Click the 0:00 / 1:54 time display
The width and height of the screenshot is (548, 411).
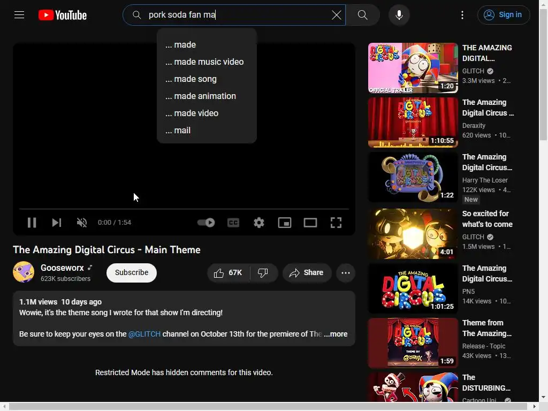(115, 223)
